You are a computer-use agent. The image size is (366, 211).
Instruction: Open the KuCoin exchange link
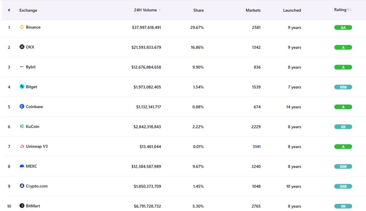click(33, 127)
